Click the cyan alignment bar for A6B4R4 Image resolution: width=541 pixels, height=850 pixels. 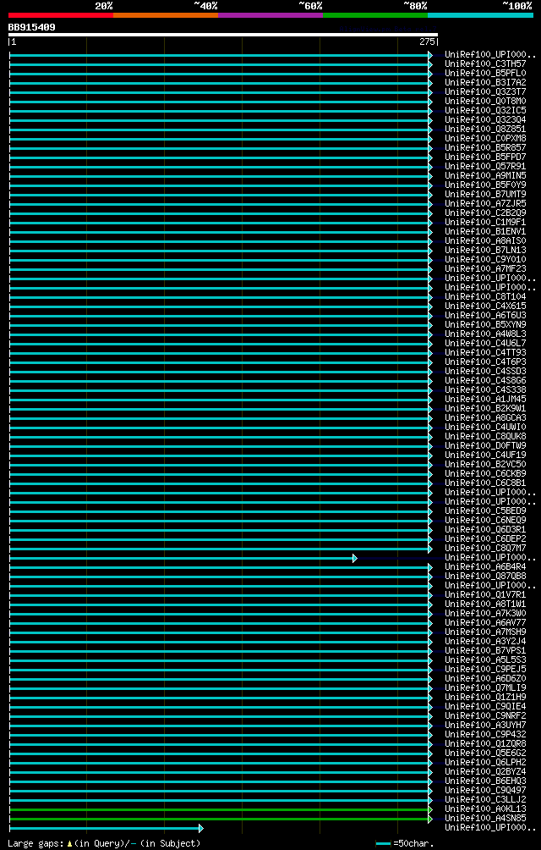pyautogui.click(x=221, y=567)
